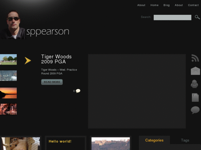
Task: Click the READ MORE button
Action: coord(52,82)
